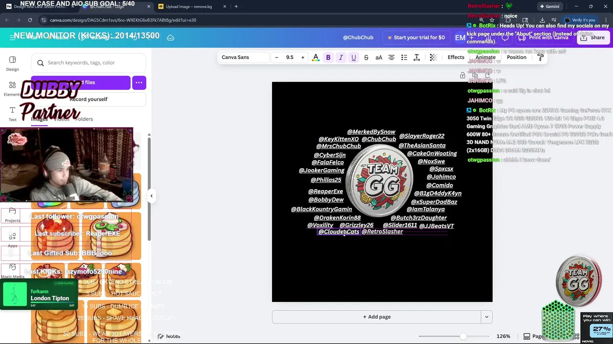
Task: Click the font size field showing 9.5
Action: (x=290, y=57)
